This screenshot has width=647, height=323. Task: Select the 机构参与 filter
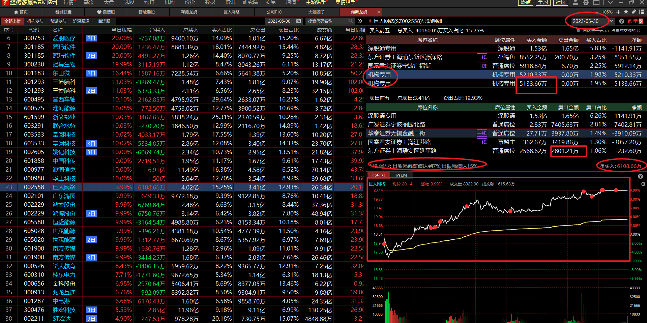[35, 21]
